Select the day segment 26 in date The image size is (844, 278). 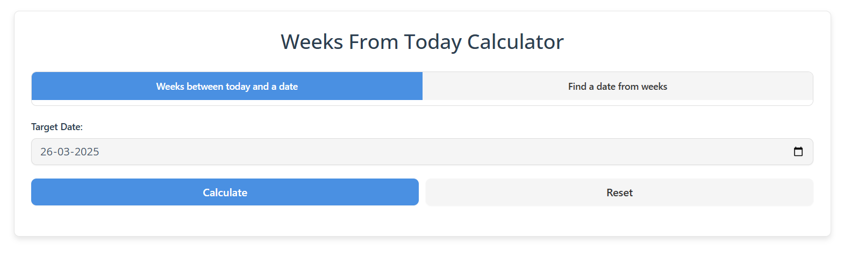pyautogui.click(x=47, y=152)
